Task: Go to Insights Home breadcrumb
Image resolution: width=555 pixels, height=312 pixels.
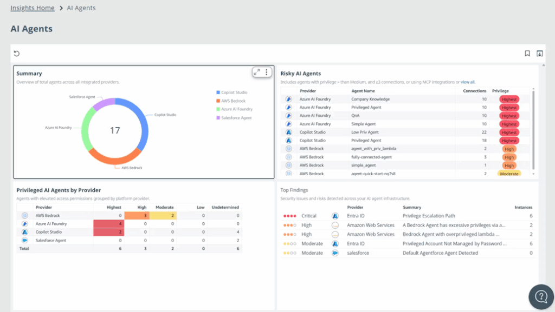Action: 33,8
